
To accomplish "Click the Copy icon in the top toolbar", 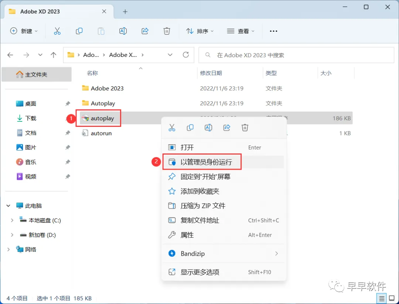I will (79, 31).
